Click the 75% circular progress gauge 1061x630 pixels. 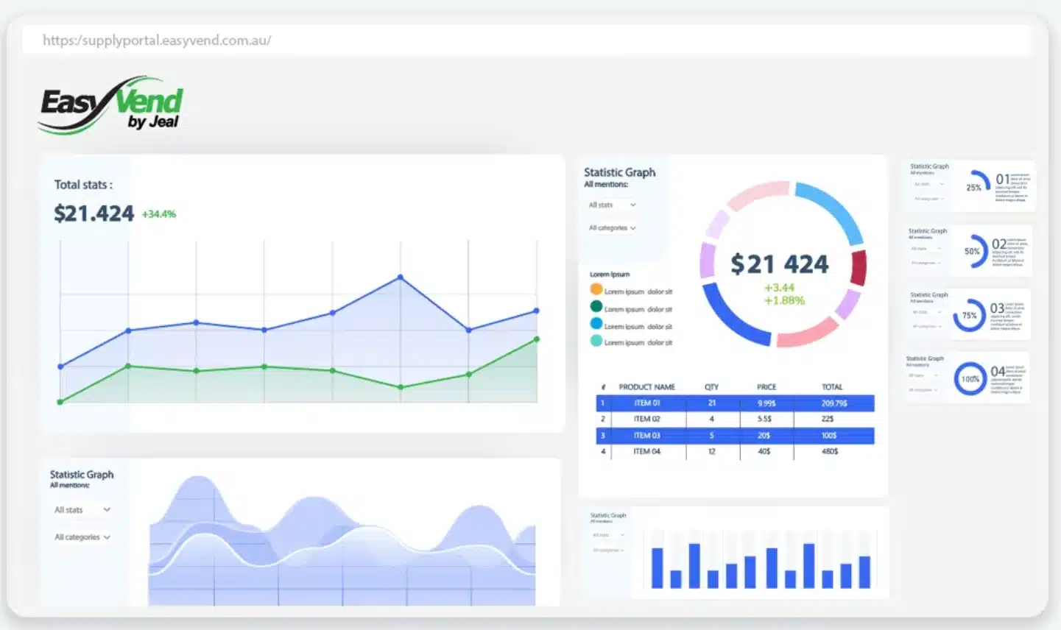[969, 315]
